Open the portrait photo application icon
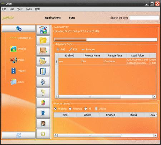161x145 pixels. (43, 123)
